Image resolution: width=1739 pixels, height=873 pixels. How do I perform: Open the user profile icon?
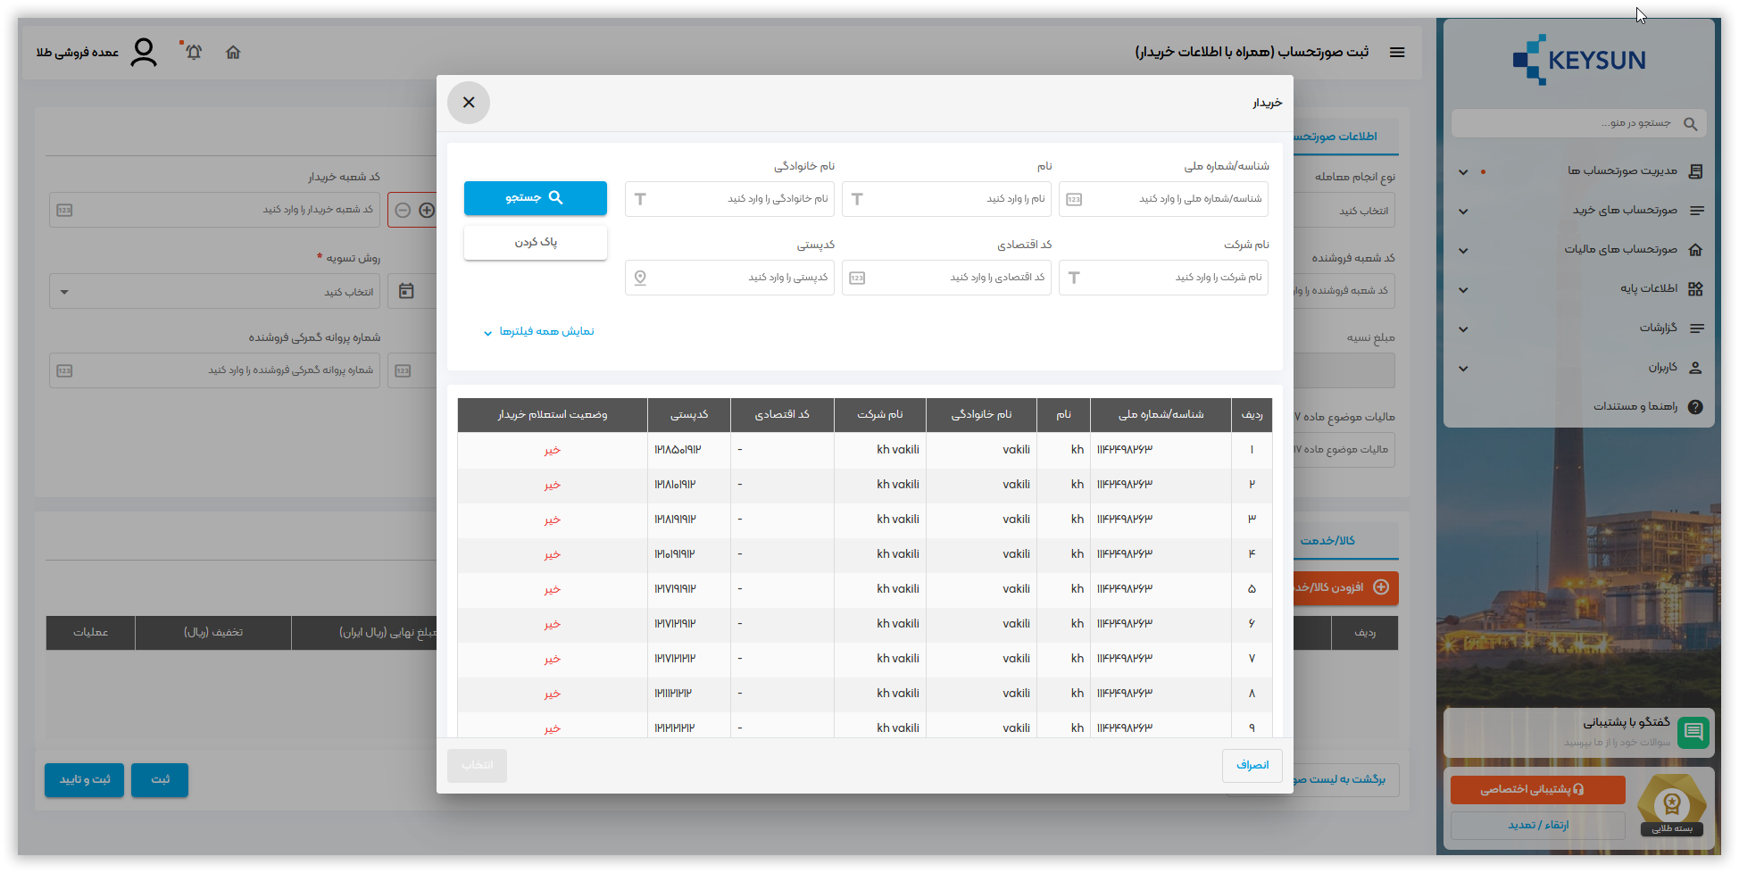click(144, 53)
